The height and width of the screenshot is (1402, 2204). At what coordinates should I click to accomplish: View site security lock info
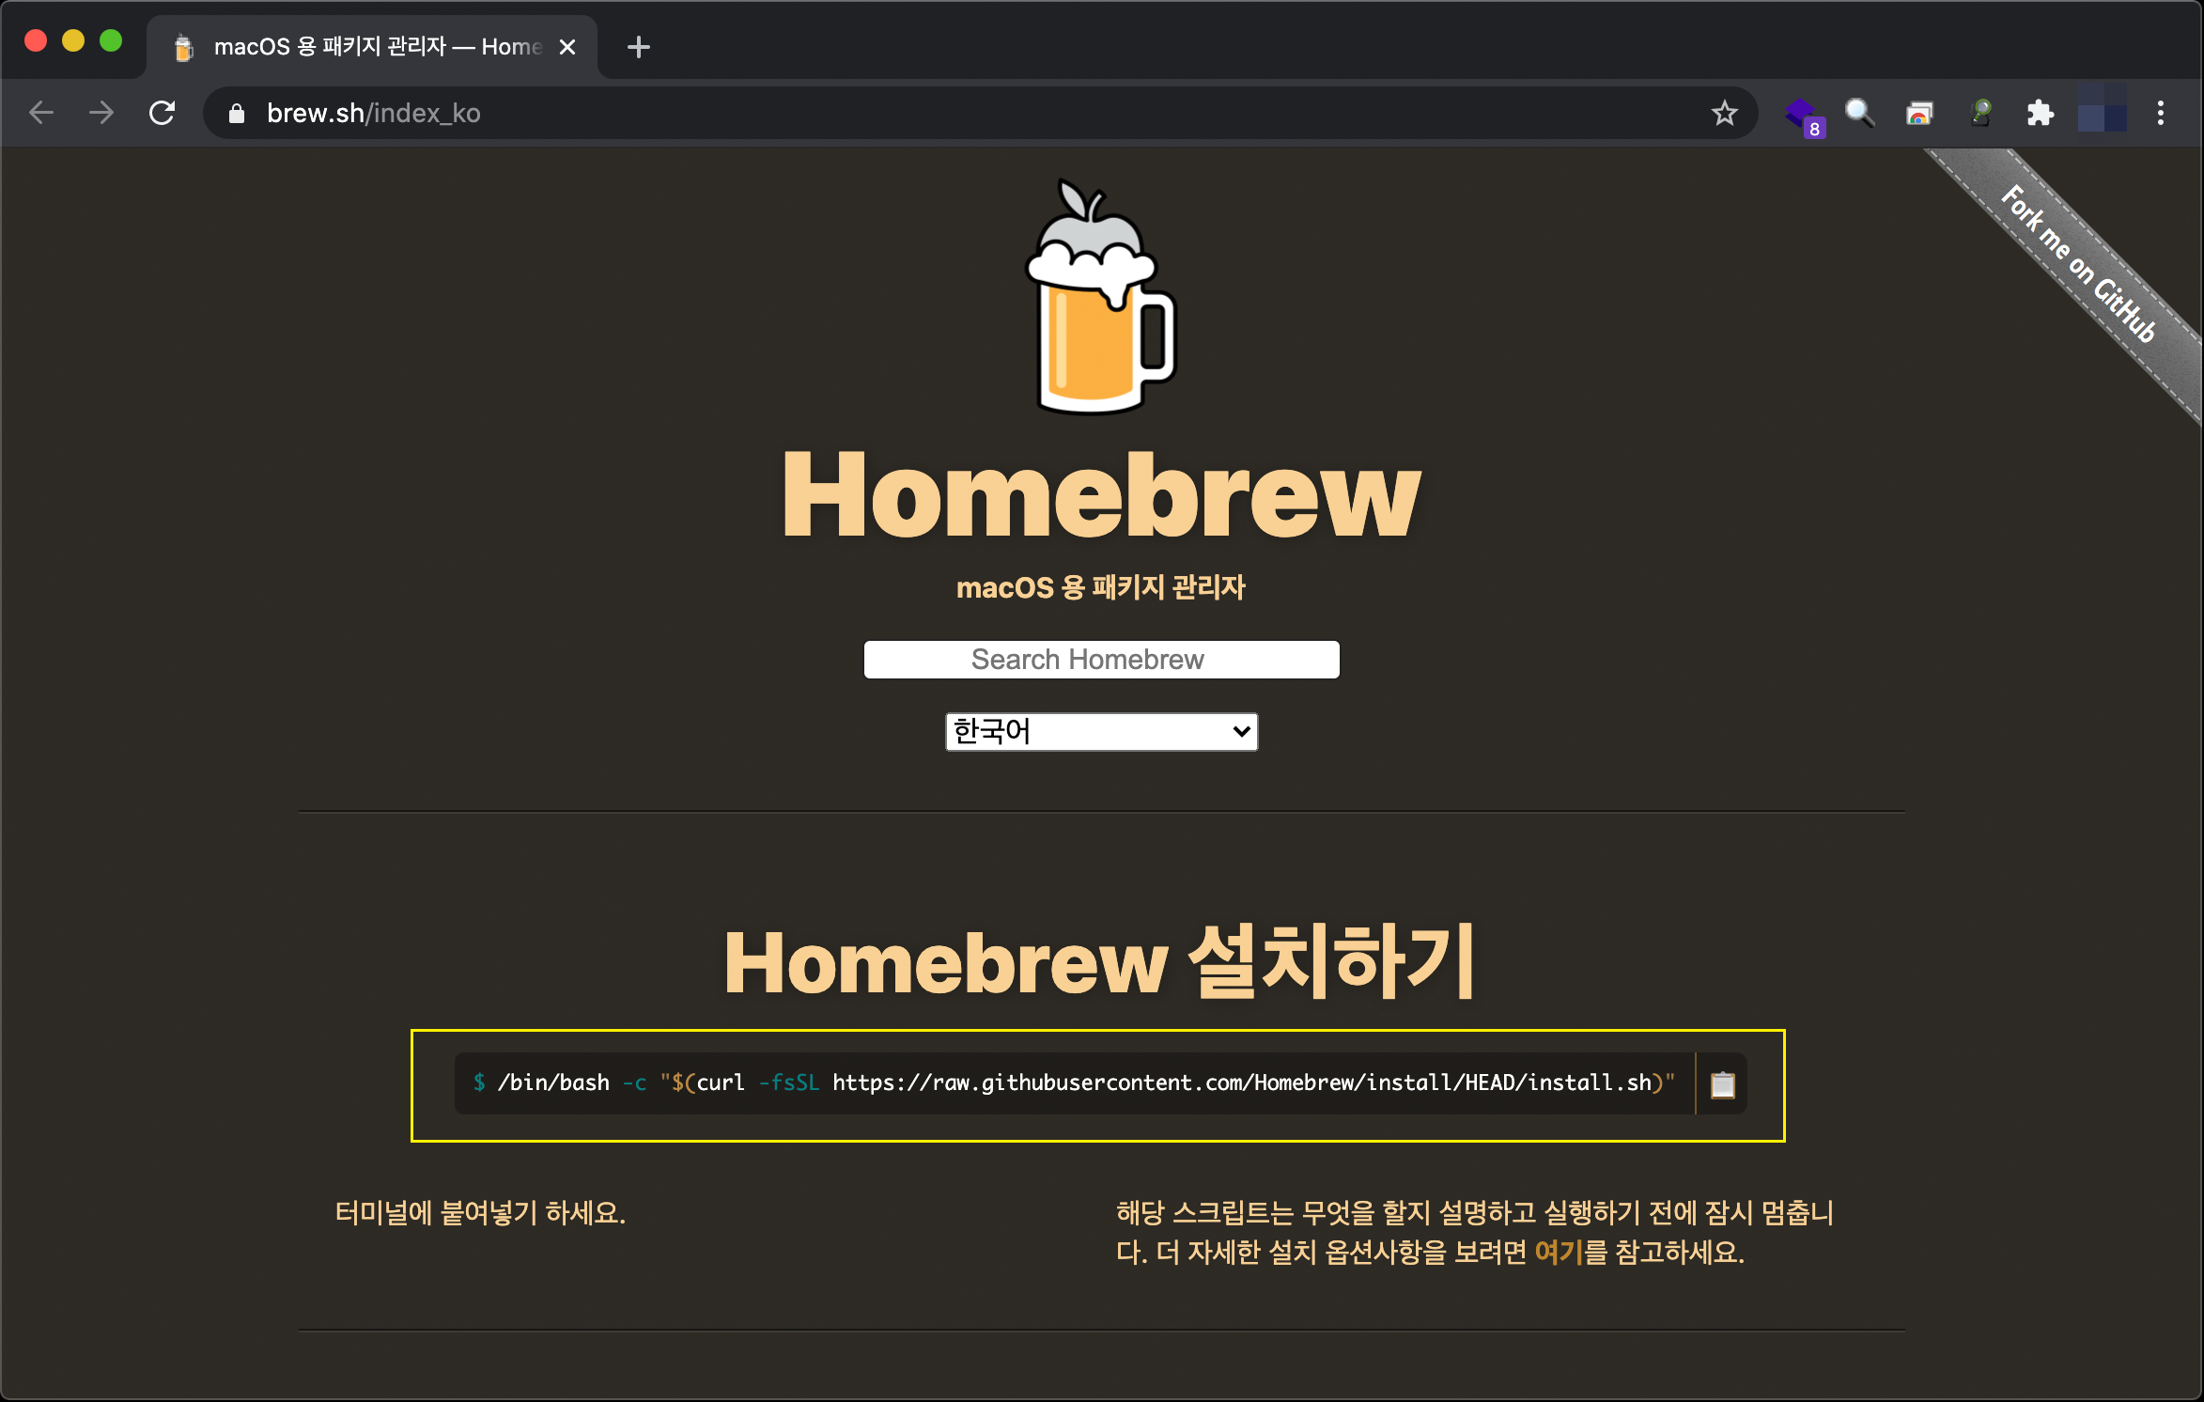coord(237,114)
